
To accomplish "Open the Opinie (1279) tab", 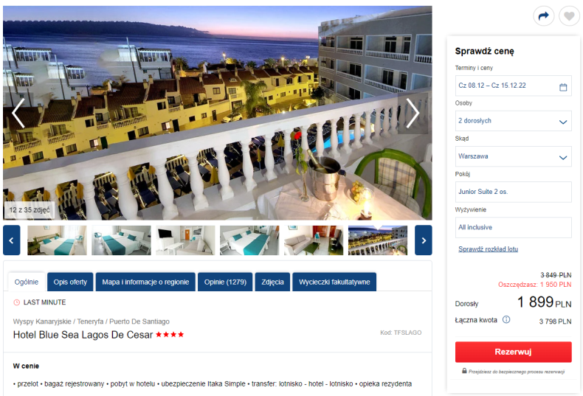I will click(225, 282).
